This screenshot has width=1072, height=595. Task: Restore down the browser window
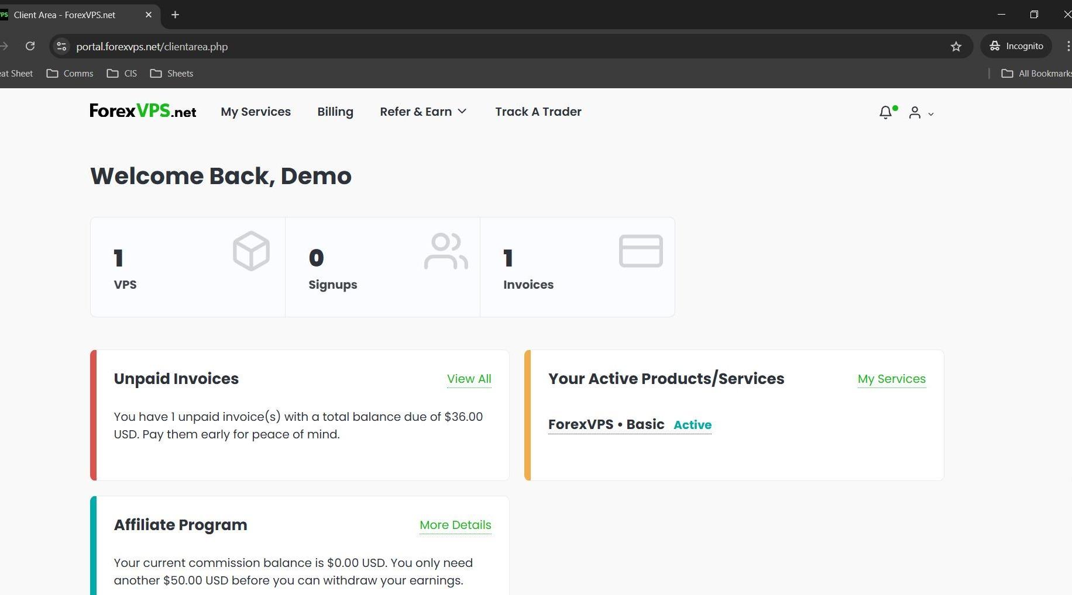click(1034, 15)
